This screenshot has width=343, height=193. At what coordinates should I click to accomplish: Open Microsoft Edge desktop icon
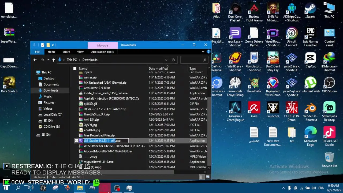tap(310, 137)
